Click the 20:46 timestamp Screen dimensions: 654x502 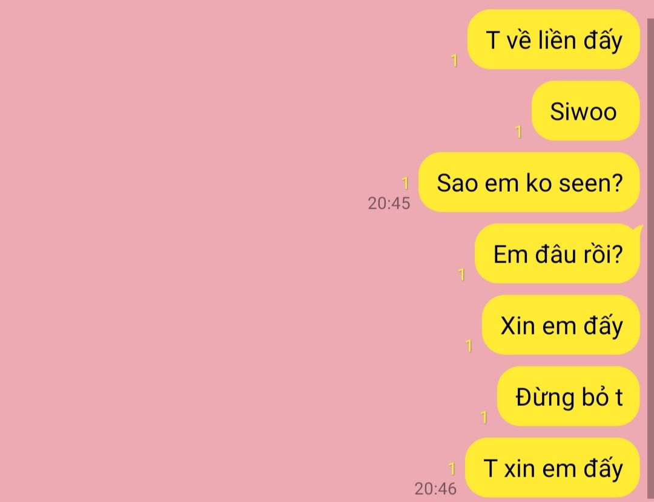pos(435,489)
